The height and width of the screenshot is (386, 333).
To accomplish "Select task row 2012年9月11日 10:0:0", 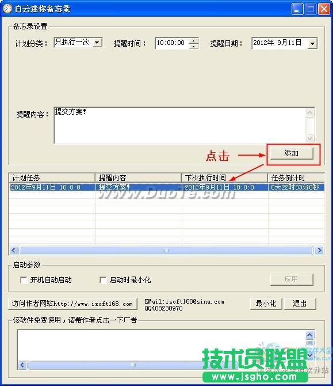I will pos(167,187).
